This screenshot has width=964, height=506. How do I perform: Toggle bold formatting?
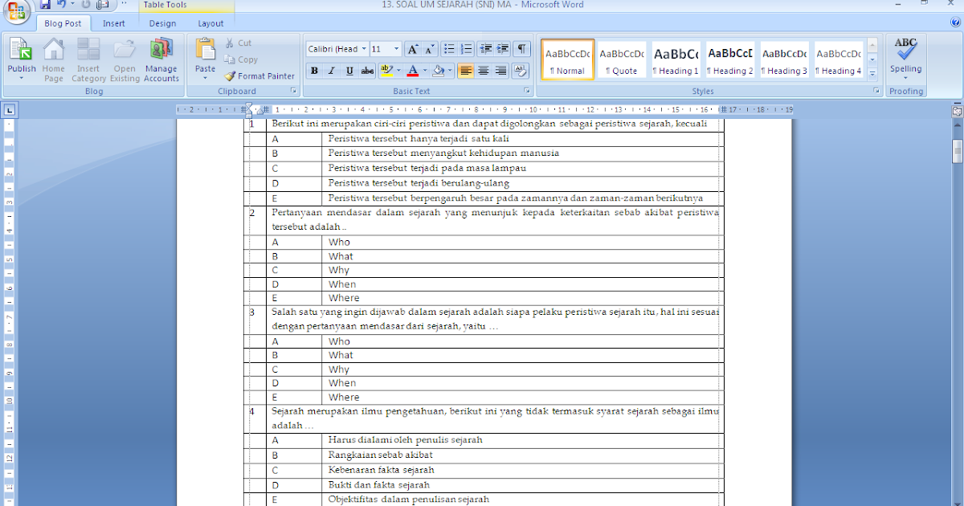[x=315, y=70]
